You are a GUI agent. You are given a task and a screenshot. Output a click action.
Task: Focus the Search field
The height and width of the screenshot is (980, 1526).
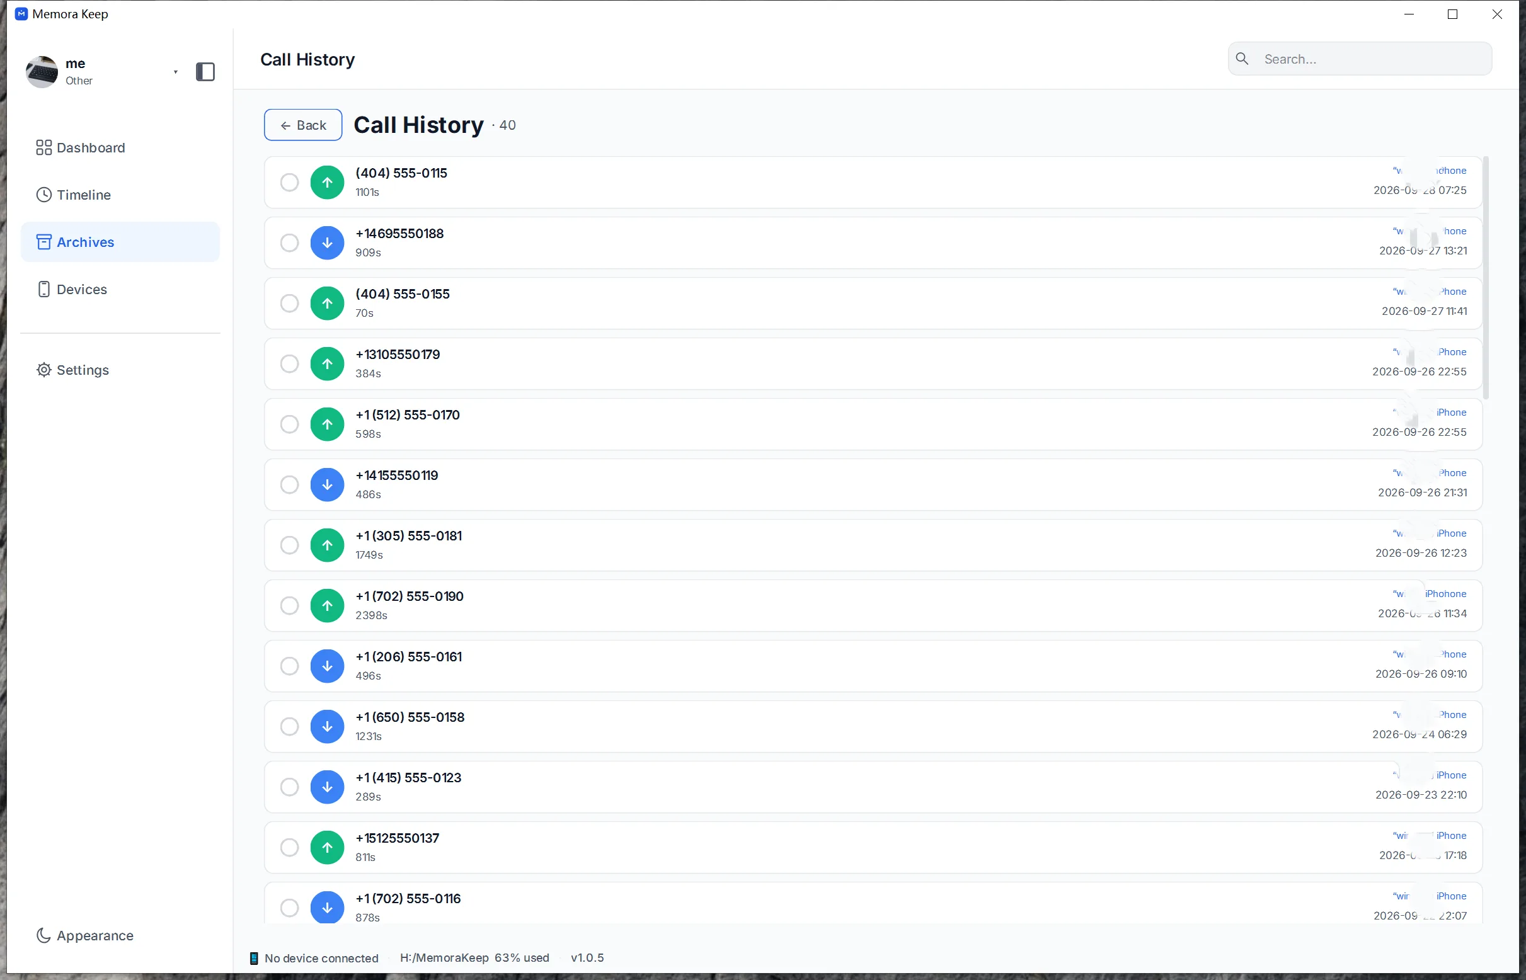pyautogui.click(x=1359, y=59)
